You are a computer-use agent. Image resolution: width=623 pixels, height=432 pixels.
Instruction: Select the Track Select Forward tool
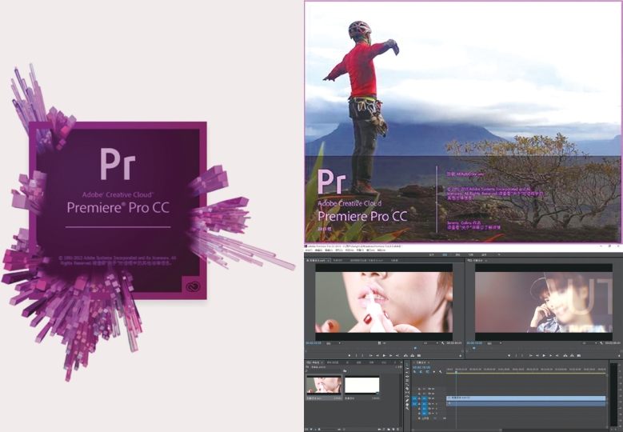tap(407, 369)
